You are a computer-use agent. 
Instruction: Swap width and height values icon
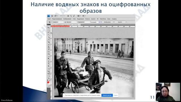pos(65,22)
